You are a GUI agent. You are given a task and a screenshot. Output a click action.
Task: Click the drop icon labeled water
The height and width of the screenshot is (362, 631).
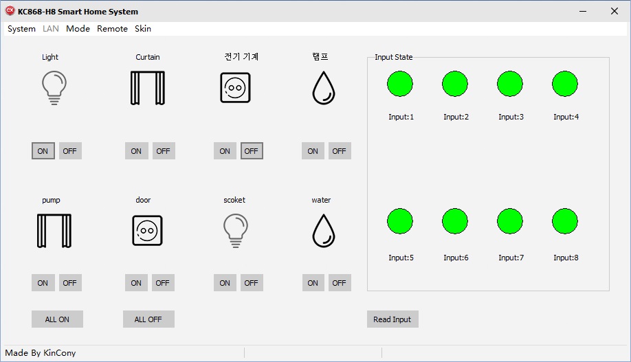coord(323,231)
